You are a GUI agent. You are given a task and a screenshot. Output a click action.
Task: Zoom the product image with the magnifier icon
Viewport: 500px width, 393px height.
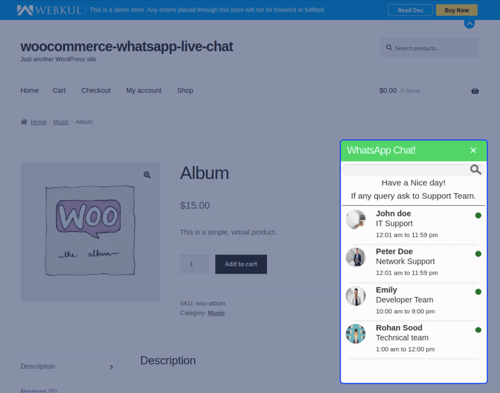click(147, 175)
